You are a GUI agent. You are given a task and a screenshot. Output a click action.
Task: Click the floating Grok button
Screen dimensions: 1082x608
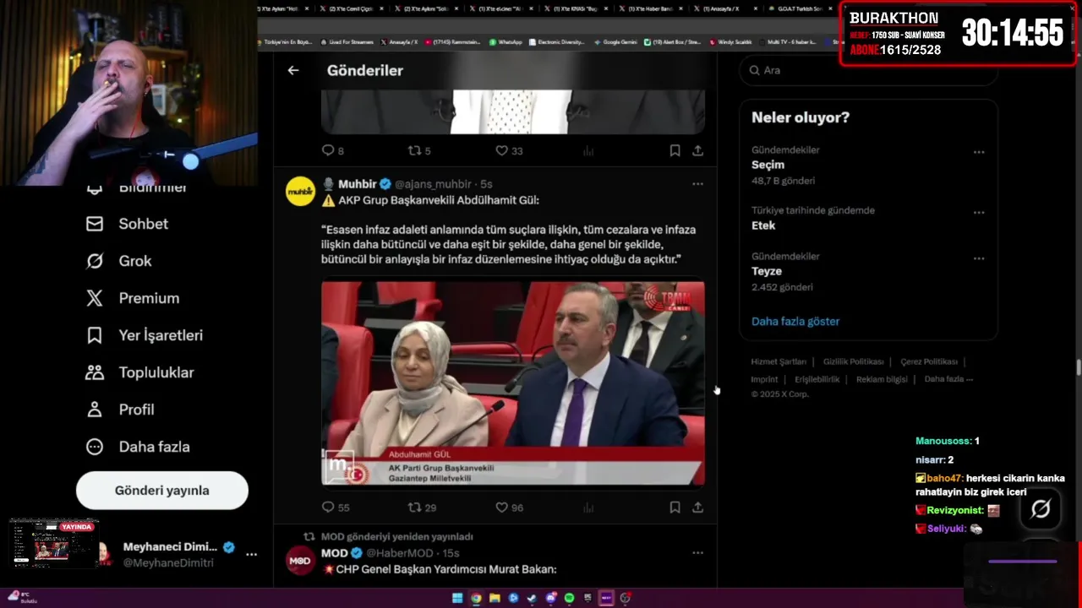click(1041, 508)
